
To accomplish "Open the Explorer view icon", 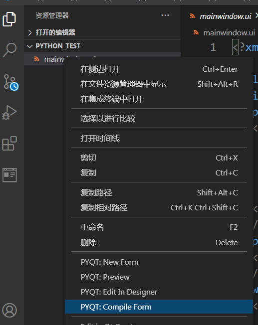I will pyautogui.click(x=9, y=19).
